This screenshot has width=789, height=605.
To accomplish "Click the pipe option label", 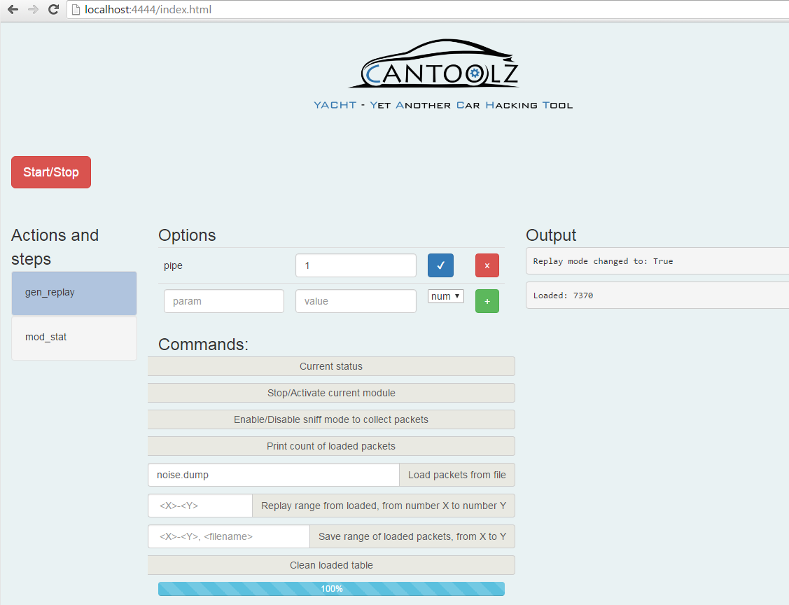I will tap(173, 266).
